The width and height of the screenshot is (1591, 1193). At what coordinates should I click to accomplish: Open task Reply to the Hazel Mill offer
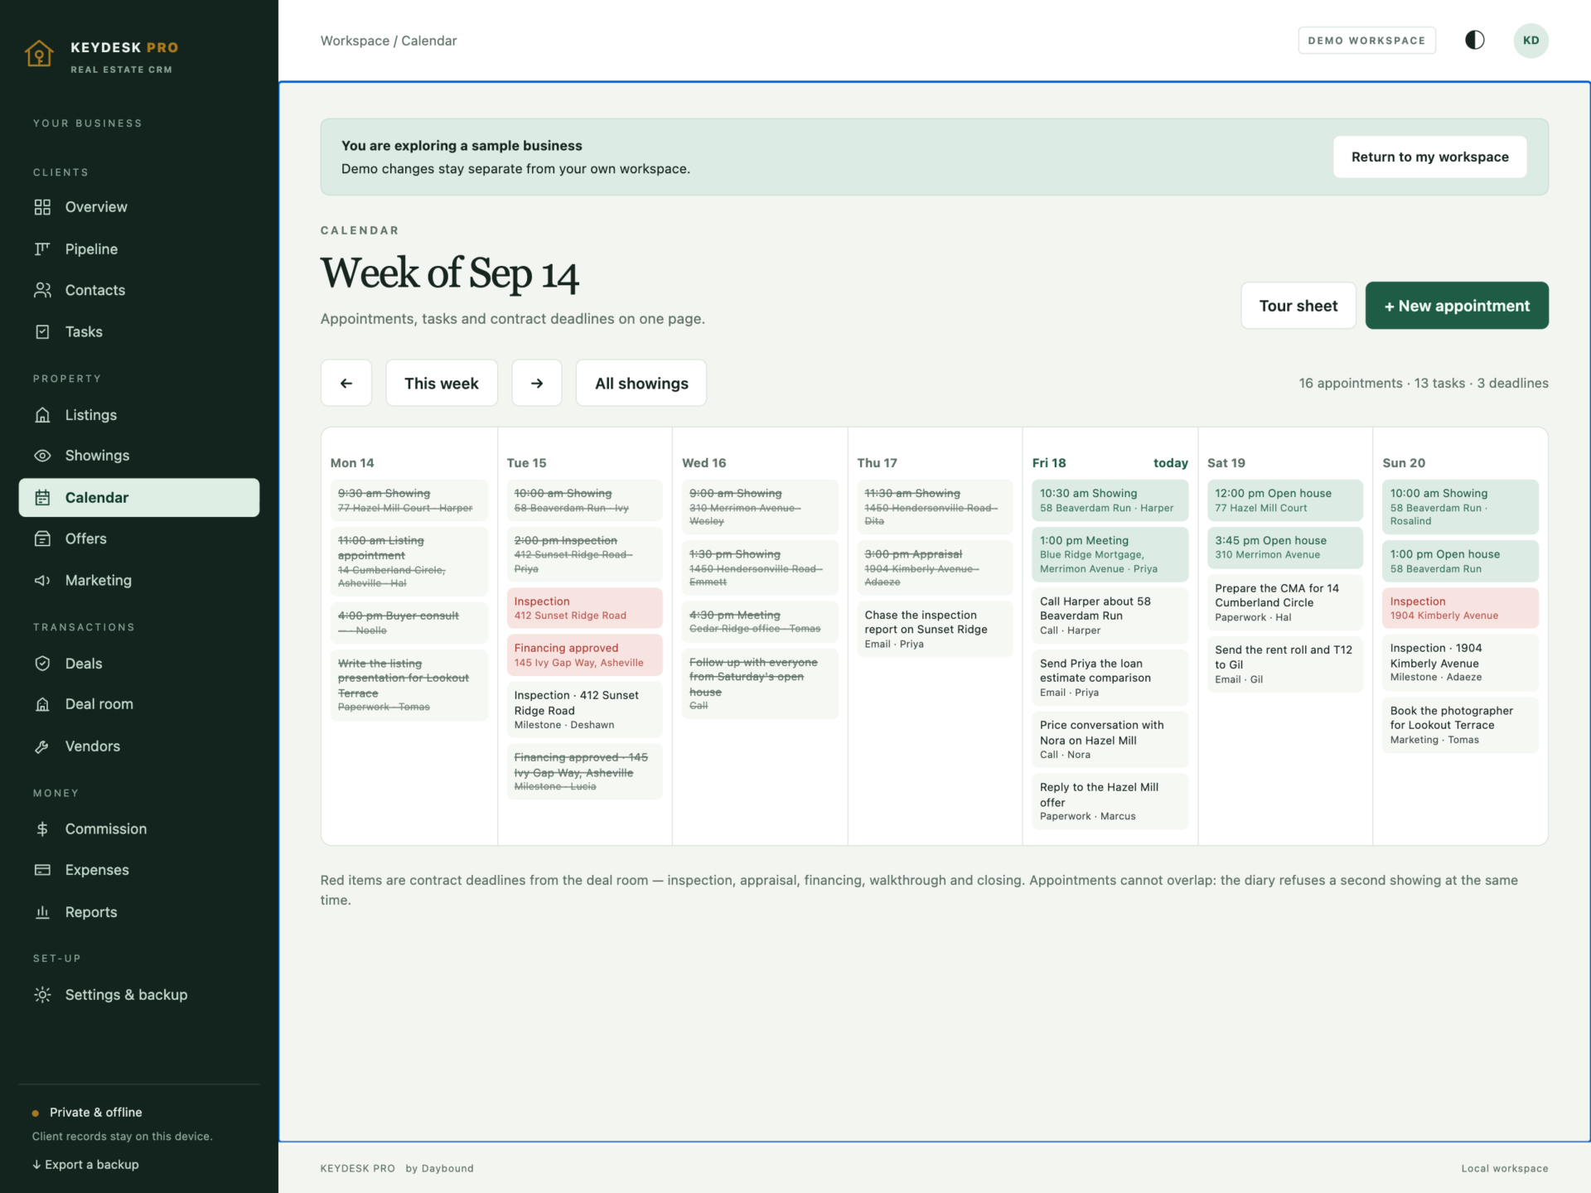[x=1110, y=801]
